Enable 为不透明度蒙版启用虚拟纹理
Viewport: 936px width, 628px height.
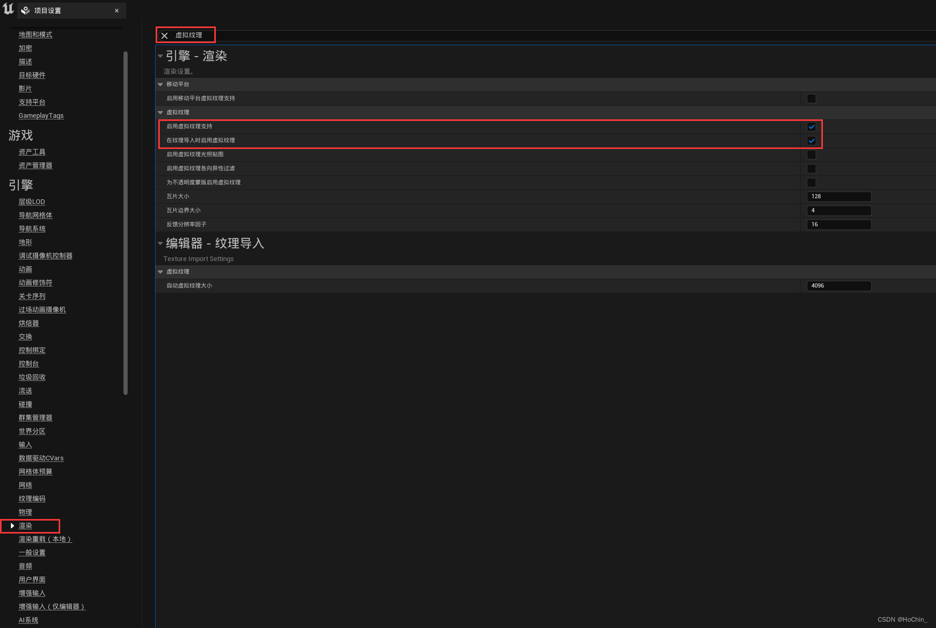(811, 182)
